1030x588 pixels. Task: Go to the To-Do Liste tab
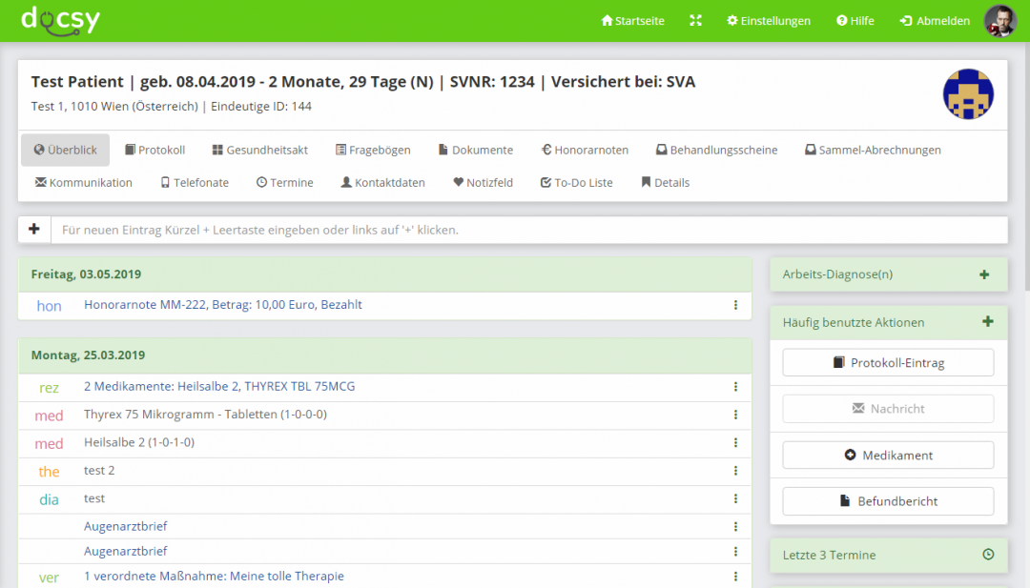point(576,183)
